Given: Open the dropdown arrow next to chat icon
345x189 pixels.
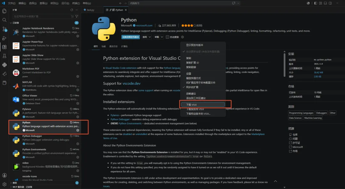Looking at the screenshot, I should pyautogui.click(x=238, y=3).
